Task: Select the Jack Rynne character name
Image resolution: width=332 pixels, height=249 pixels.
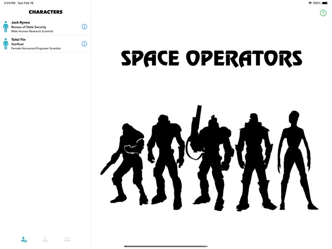Action: [20, 23]
